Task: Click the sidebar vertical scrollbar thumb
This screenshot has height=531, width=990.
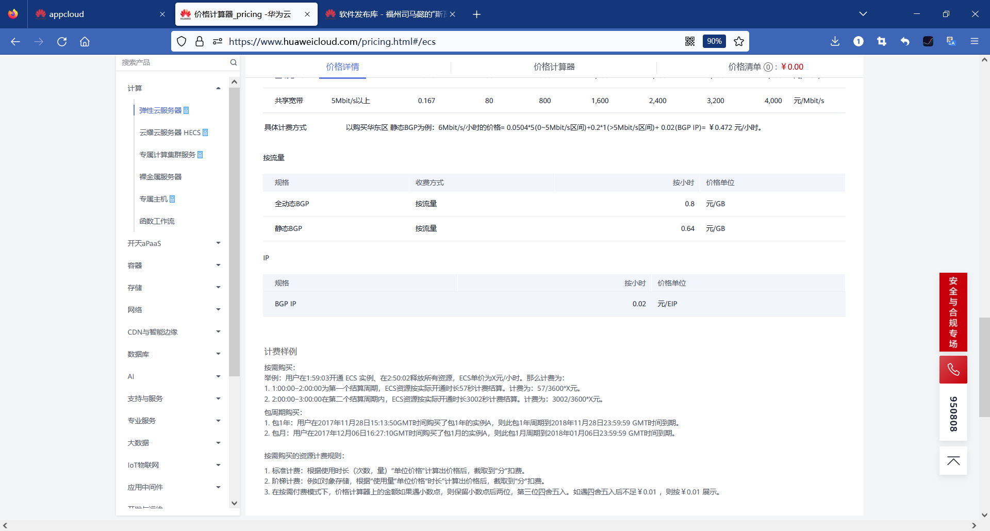Action: tap(234, 232)
